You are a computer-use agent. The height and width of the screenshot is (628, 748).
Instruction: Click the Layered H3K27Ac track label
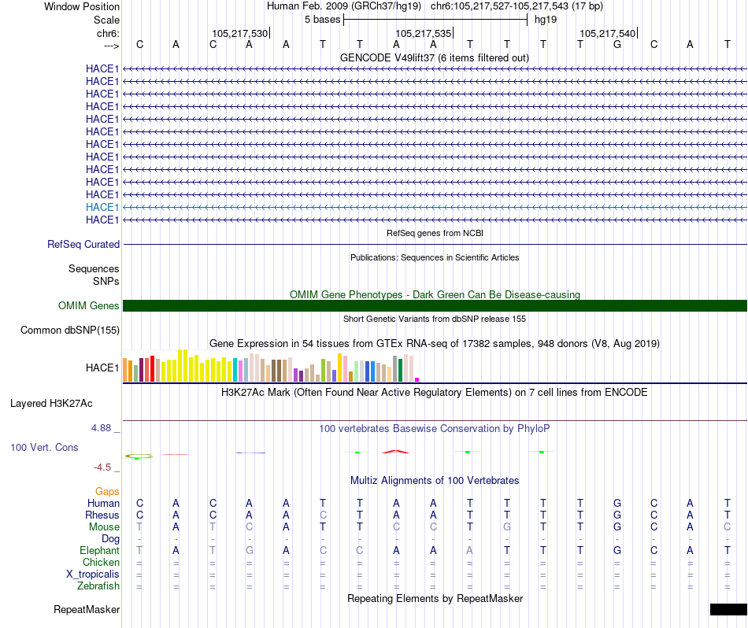51,404
